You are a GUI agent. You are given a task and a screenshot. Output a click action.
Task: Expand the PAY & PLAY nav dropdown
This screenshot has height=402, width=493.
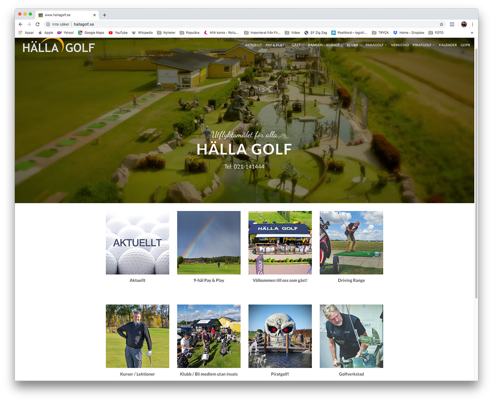click(276, 45)
